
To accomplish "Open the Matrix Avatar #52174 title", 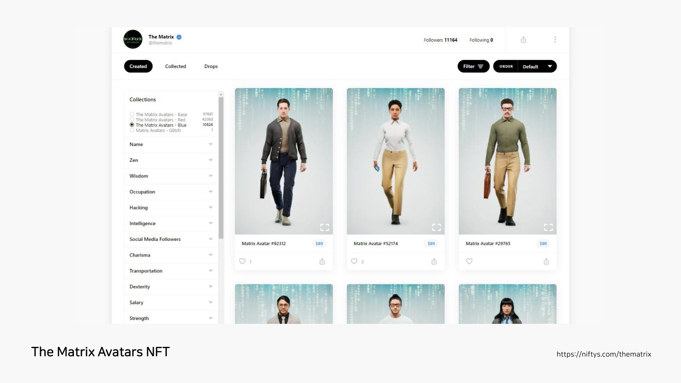I will pos(376,243).
